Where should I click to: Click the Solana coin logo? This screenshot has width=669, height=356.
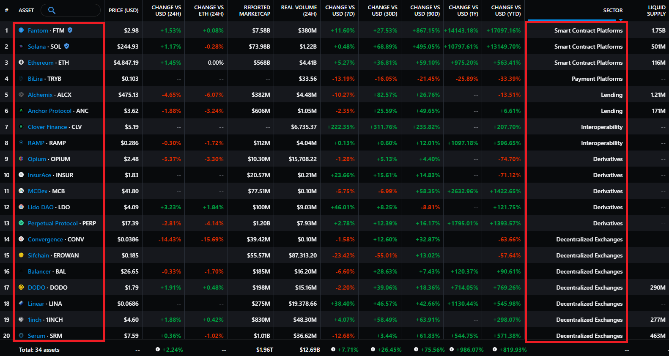point(21,47)
